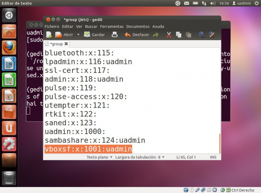The height and width of the screenshot is (193, 261).
Task: Paste with the clipboard icon
Action: (188, 35)
